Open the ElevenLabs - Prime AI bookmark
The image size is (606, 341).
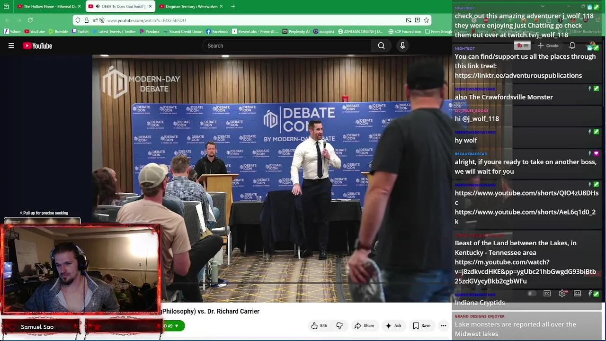[x=255, y=32]
